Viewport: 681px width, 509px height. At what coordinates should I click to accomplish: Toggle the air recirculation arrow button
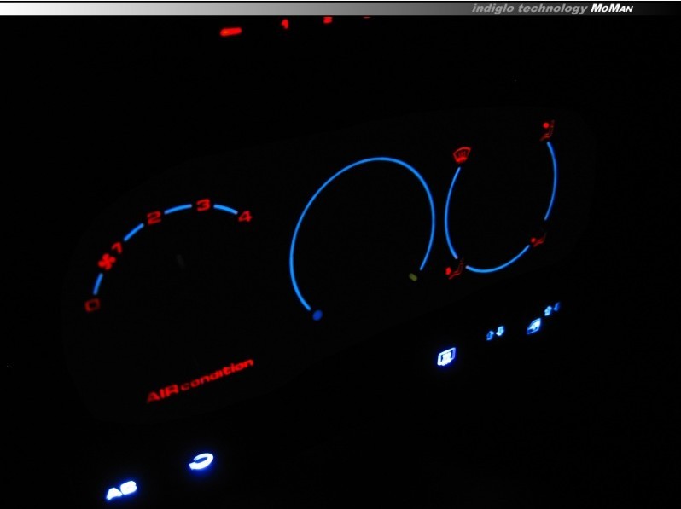pyautogui.click(x=201, y=462)
